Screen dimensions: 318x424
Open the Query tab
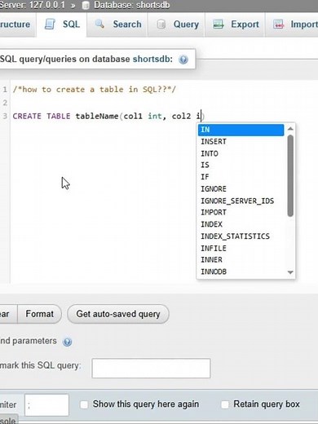pos(176,24)
